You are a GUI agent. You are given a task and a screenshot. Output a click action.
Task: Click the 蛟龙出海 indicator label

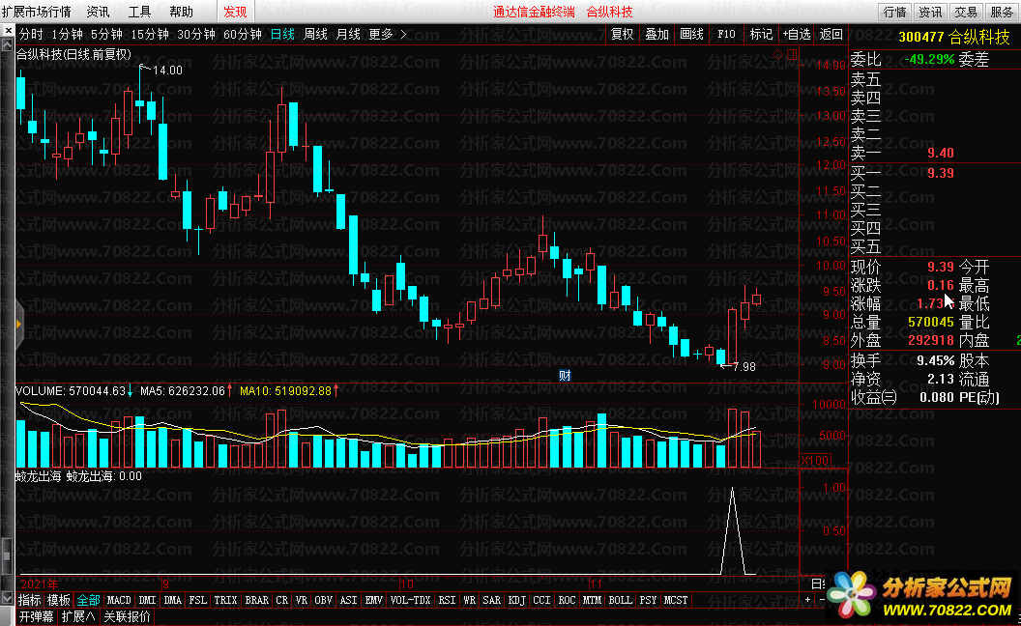pos(39,476)
